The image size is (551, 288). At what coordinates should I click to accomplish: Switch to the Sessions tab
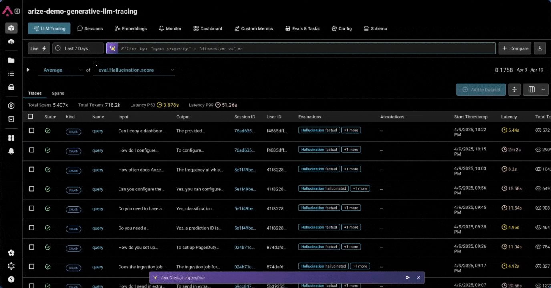[90, 28]
